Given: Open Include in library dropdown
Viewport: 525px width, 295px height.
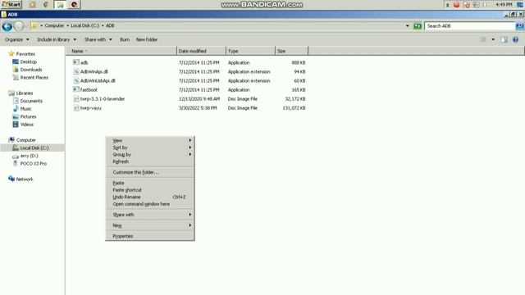Looking at the screenshot, I should (57, 39).
